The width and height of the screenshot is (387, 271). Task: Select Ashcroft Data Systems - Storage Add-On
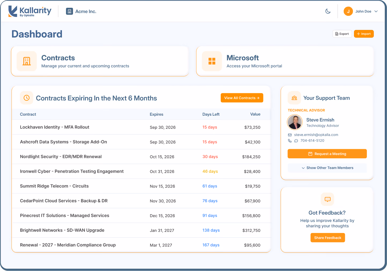[x=141, y=142]
